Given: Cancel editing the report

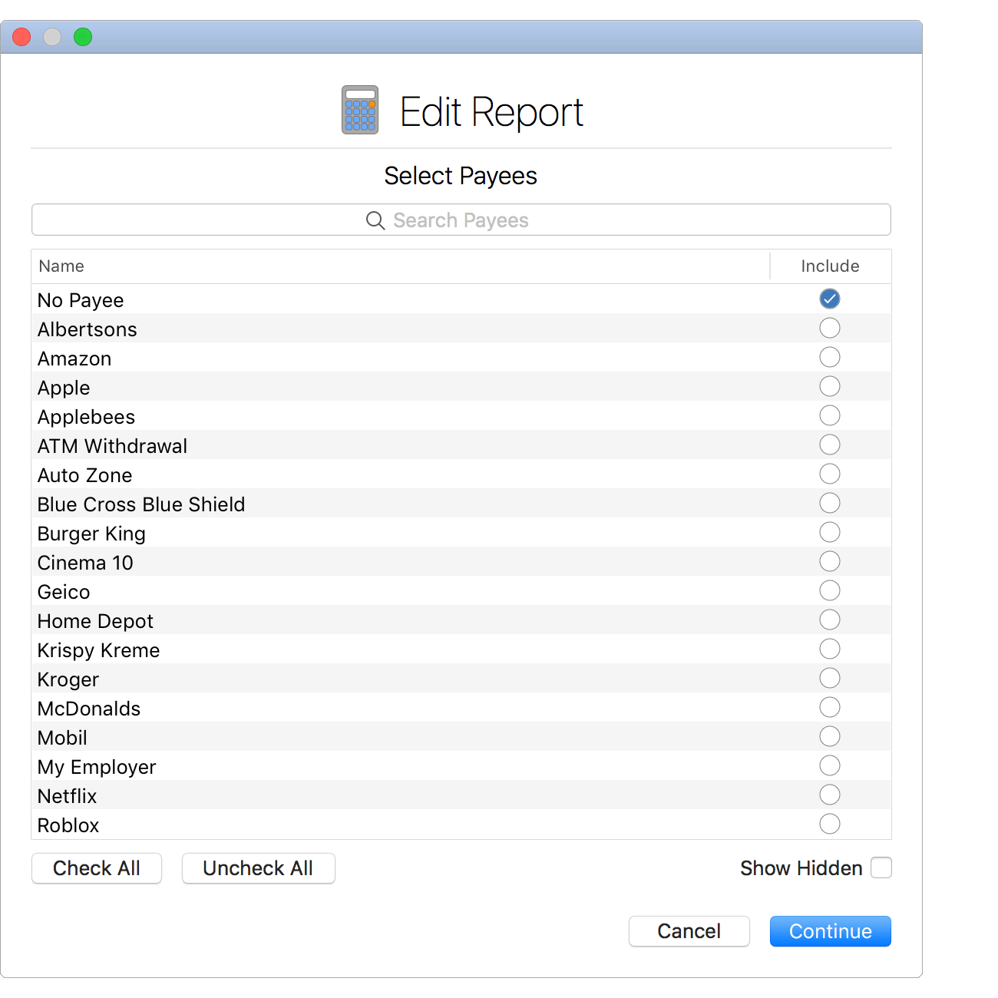Looking at the screenshot, I should click(x=689, y=931).
